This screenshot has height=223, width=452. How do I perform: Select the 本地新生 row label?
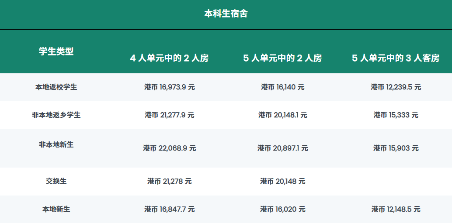pos(56,209)
